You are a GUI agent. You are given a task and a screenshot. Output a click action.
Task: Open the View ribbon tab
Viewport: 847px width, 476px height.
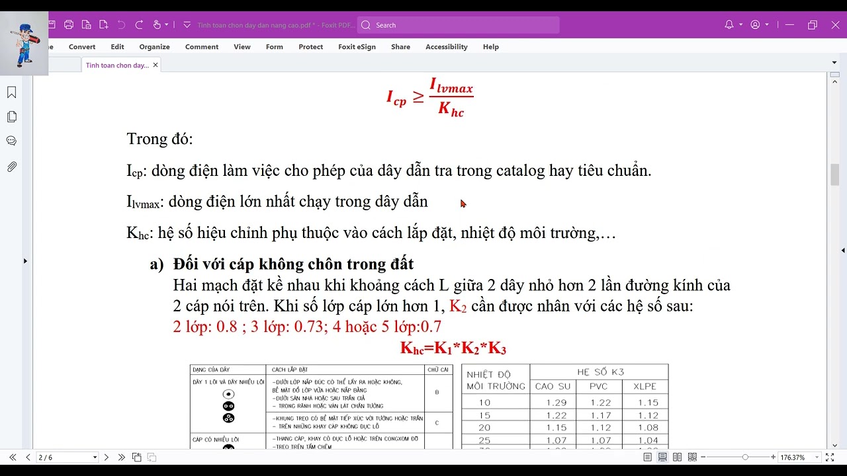tap(242, 47)
